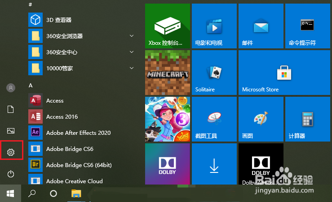Image resolution: width=332 pixels, height=202 pixels.
Task: Click the 'A' section header
Action: 31,86
